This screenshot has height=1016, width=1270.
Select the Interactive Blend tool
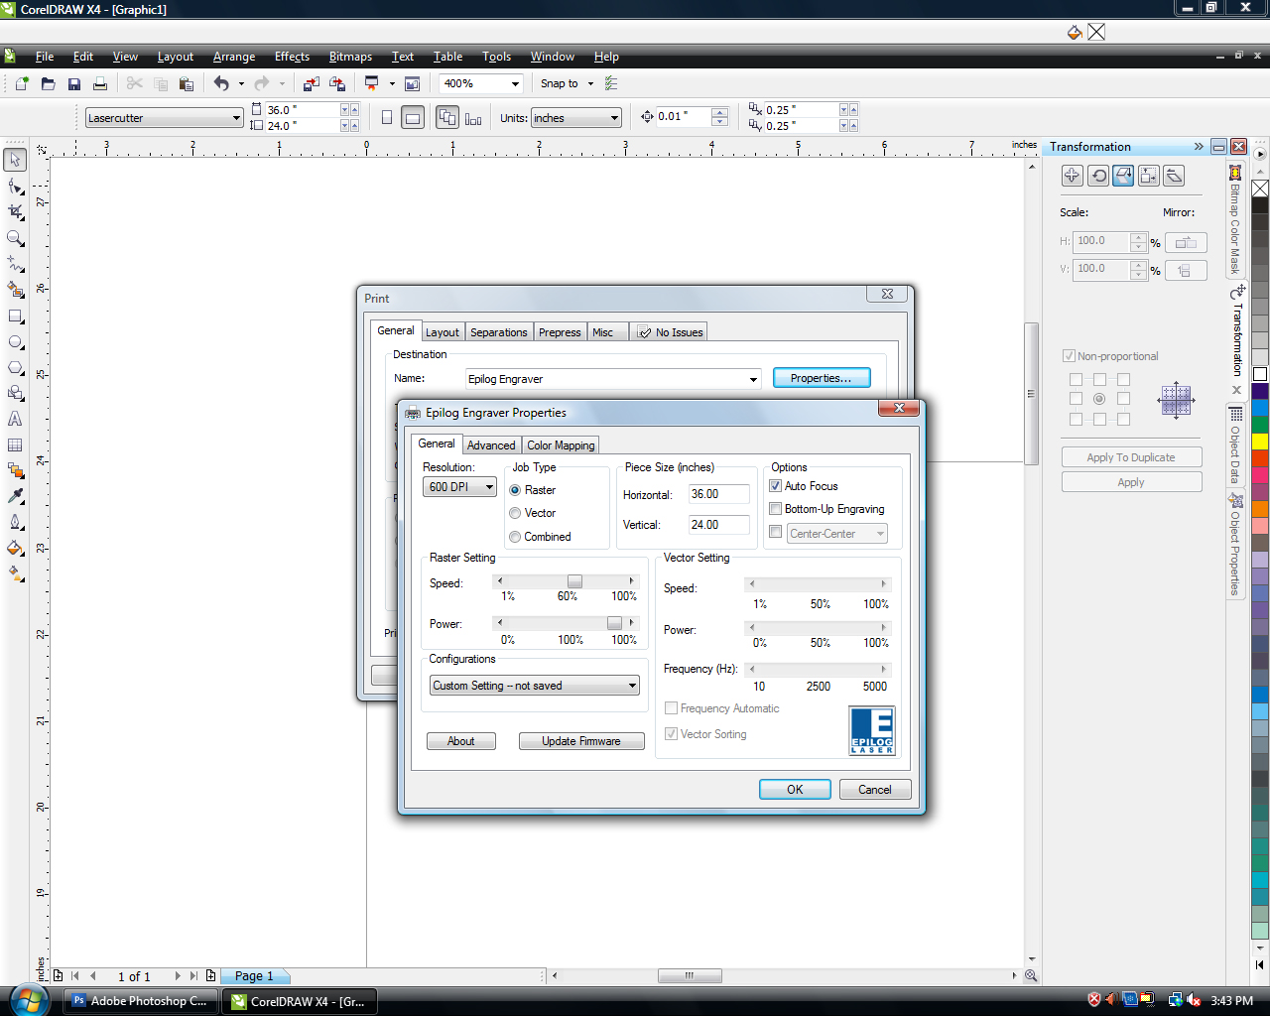(15, 470)
